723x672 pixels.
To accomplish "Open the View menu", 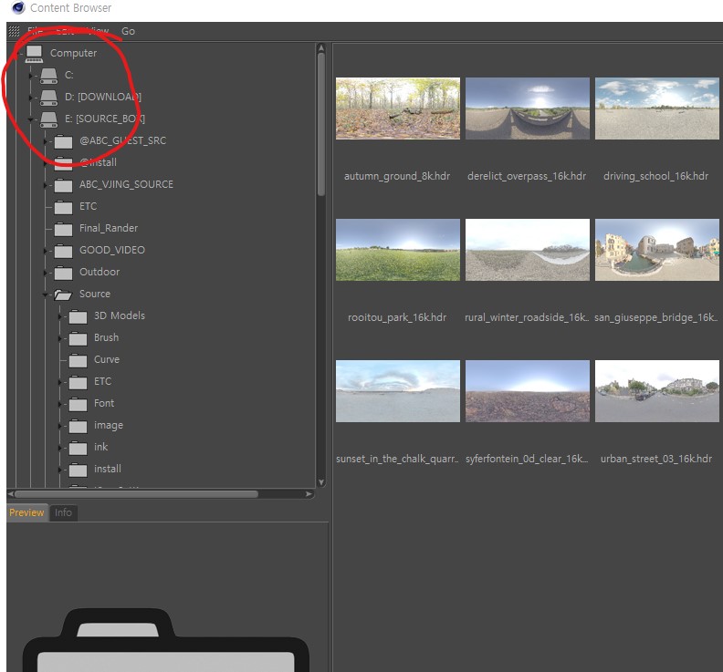I will pos(99,31).
